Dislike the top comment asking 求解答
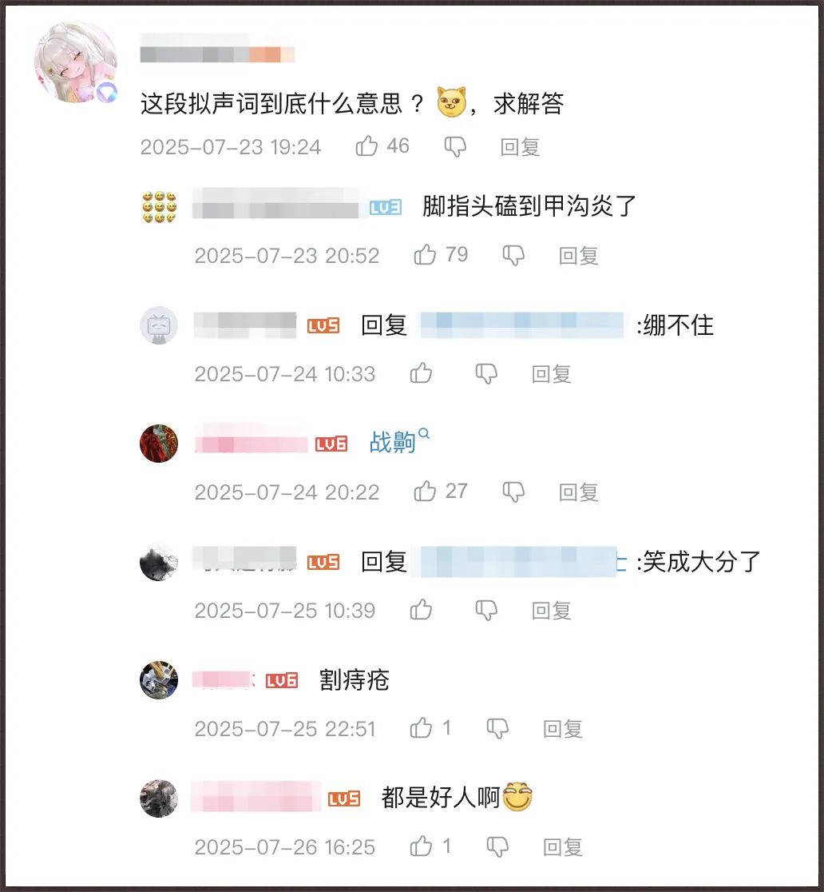824x892 pixels. point(454,147)
